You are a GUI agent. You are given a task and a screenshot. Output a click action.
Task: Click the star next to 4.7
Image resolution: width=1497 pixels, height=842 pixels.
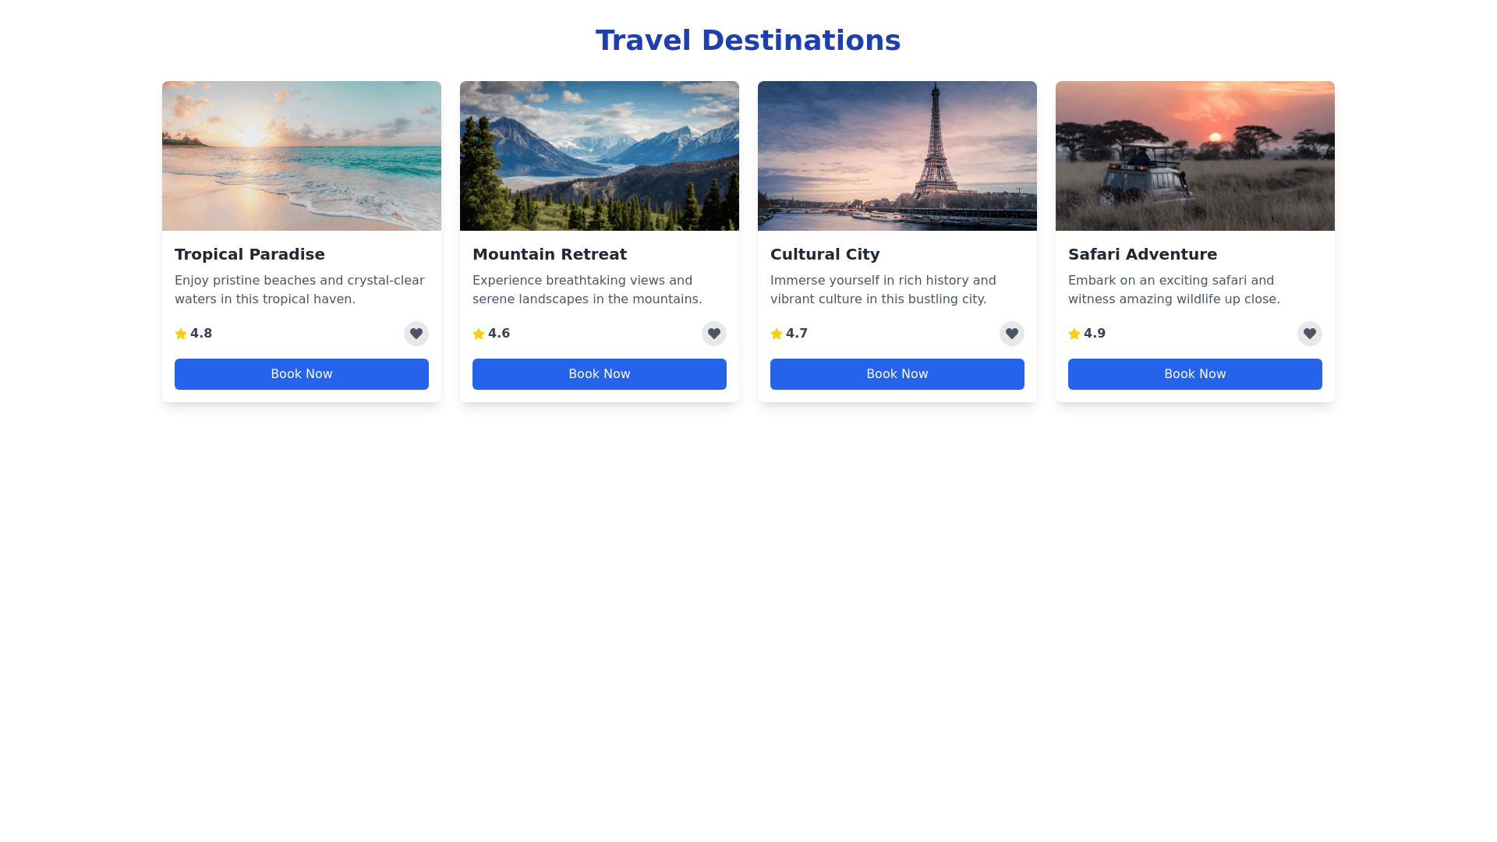click(x=777, y=334)
